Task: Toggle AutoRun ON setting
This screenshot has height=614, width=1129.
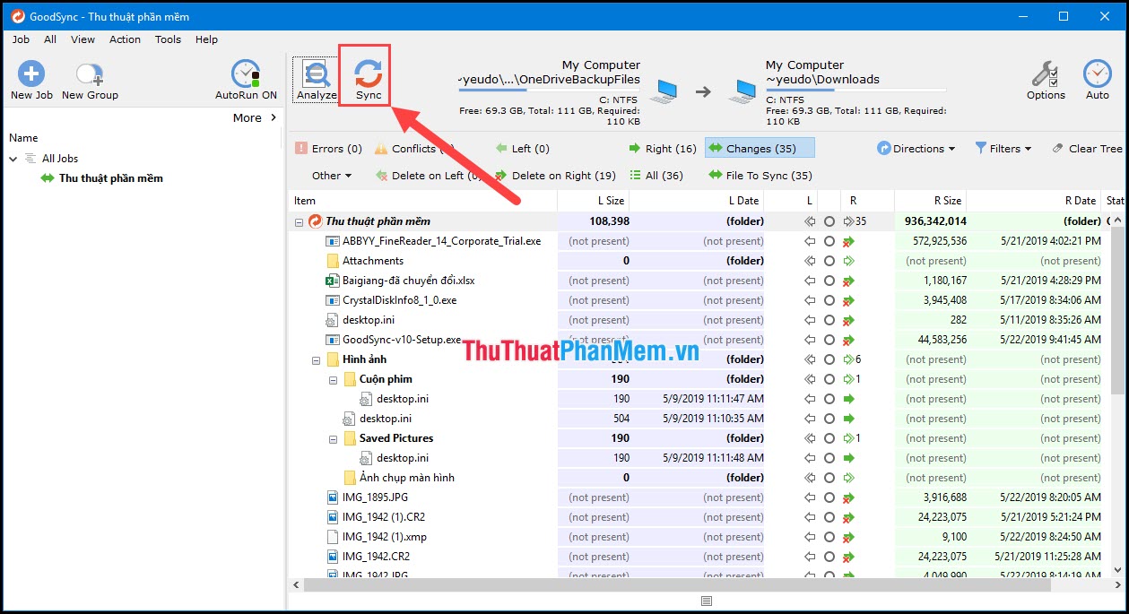Action: (245, 76)
